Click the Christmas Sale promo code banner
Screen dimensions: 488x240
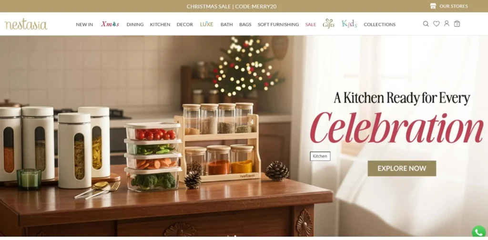[232, 6]
